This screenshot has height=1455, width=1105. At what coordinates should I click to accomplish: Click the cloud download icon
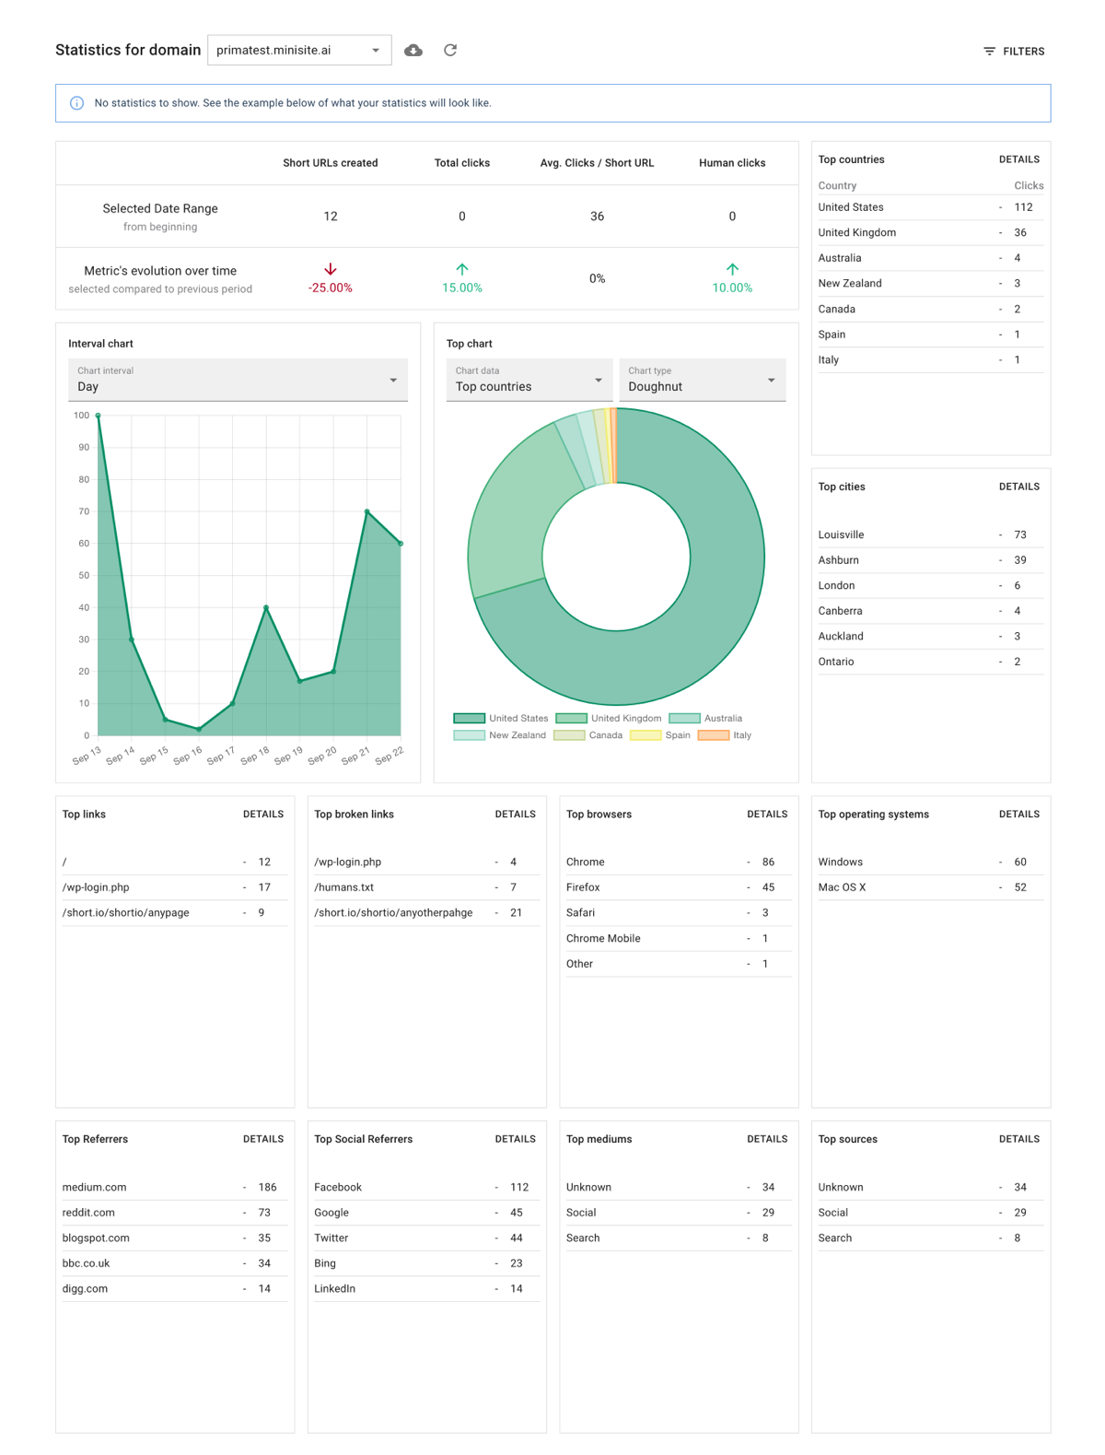(413, 51)
